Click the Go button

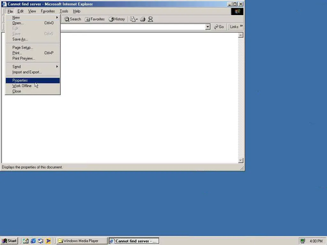point(219,27)
